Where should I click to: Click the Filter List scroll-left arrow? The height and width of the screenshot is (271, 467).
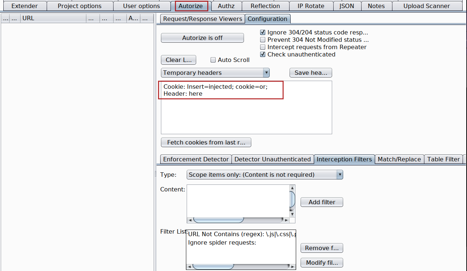(189, 267)
